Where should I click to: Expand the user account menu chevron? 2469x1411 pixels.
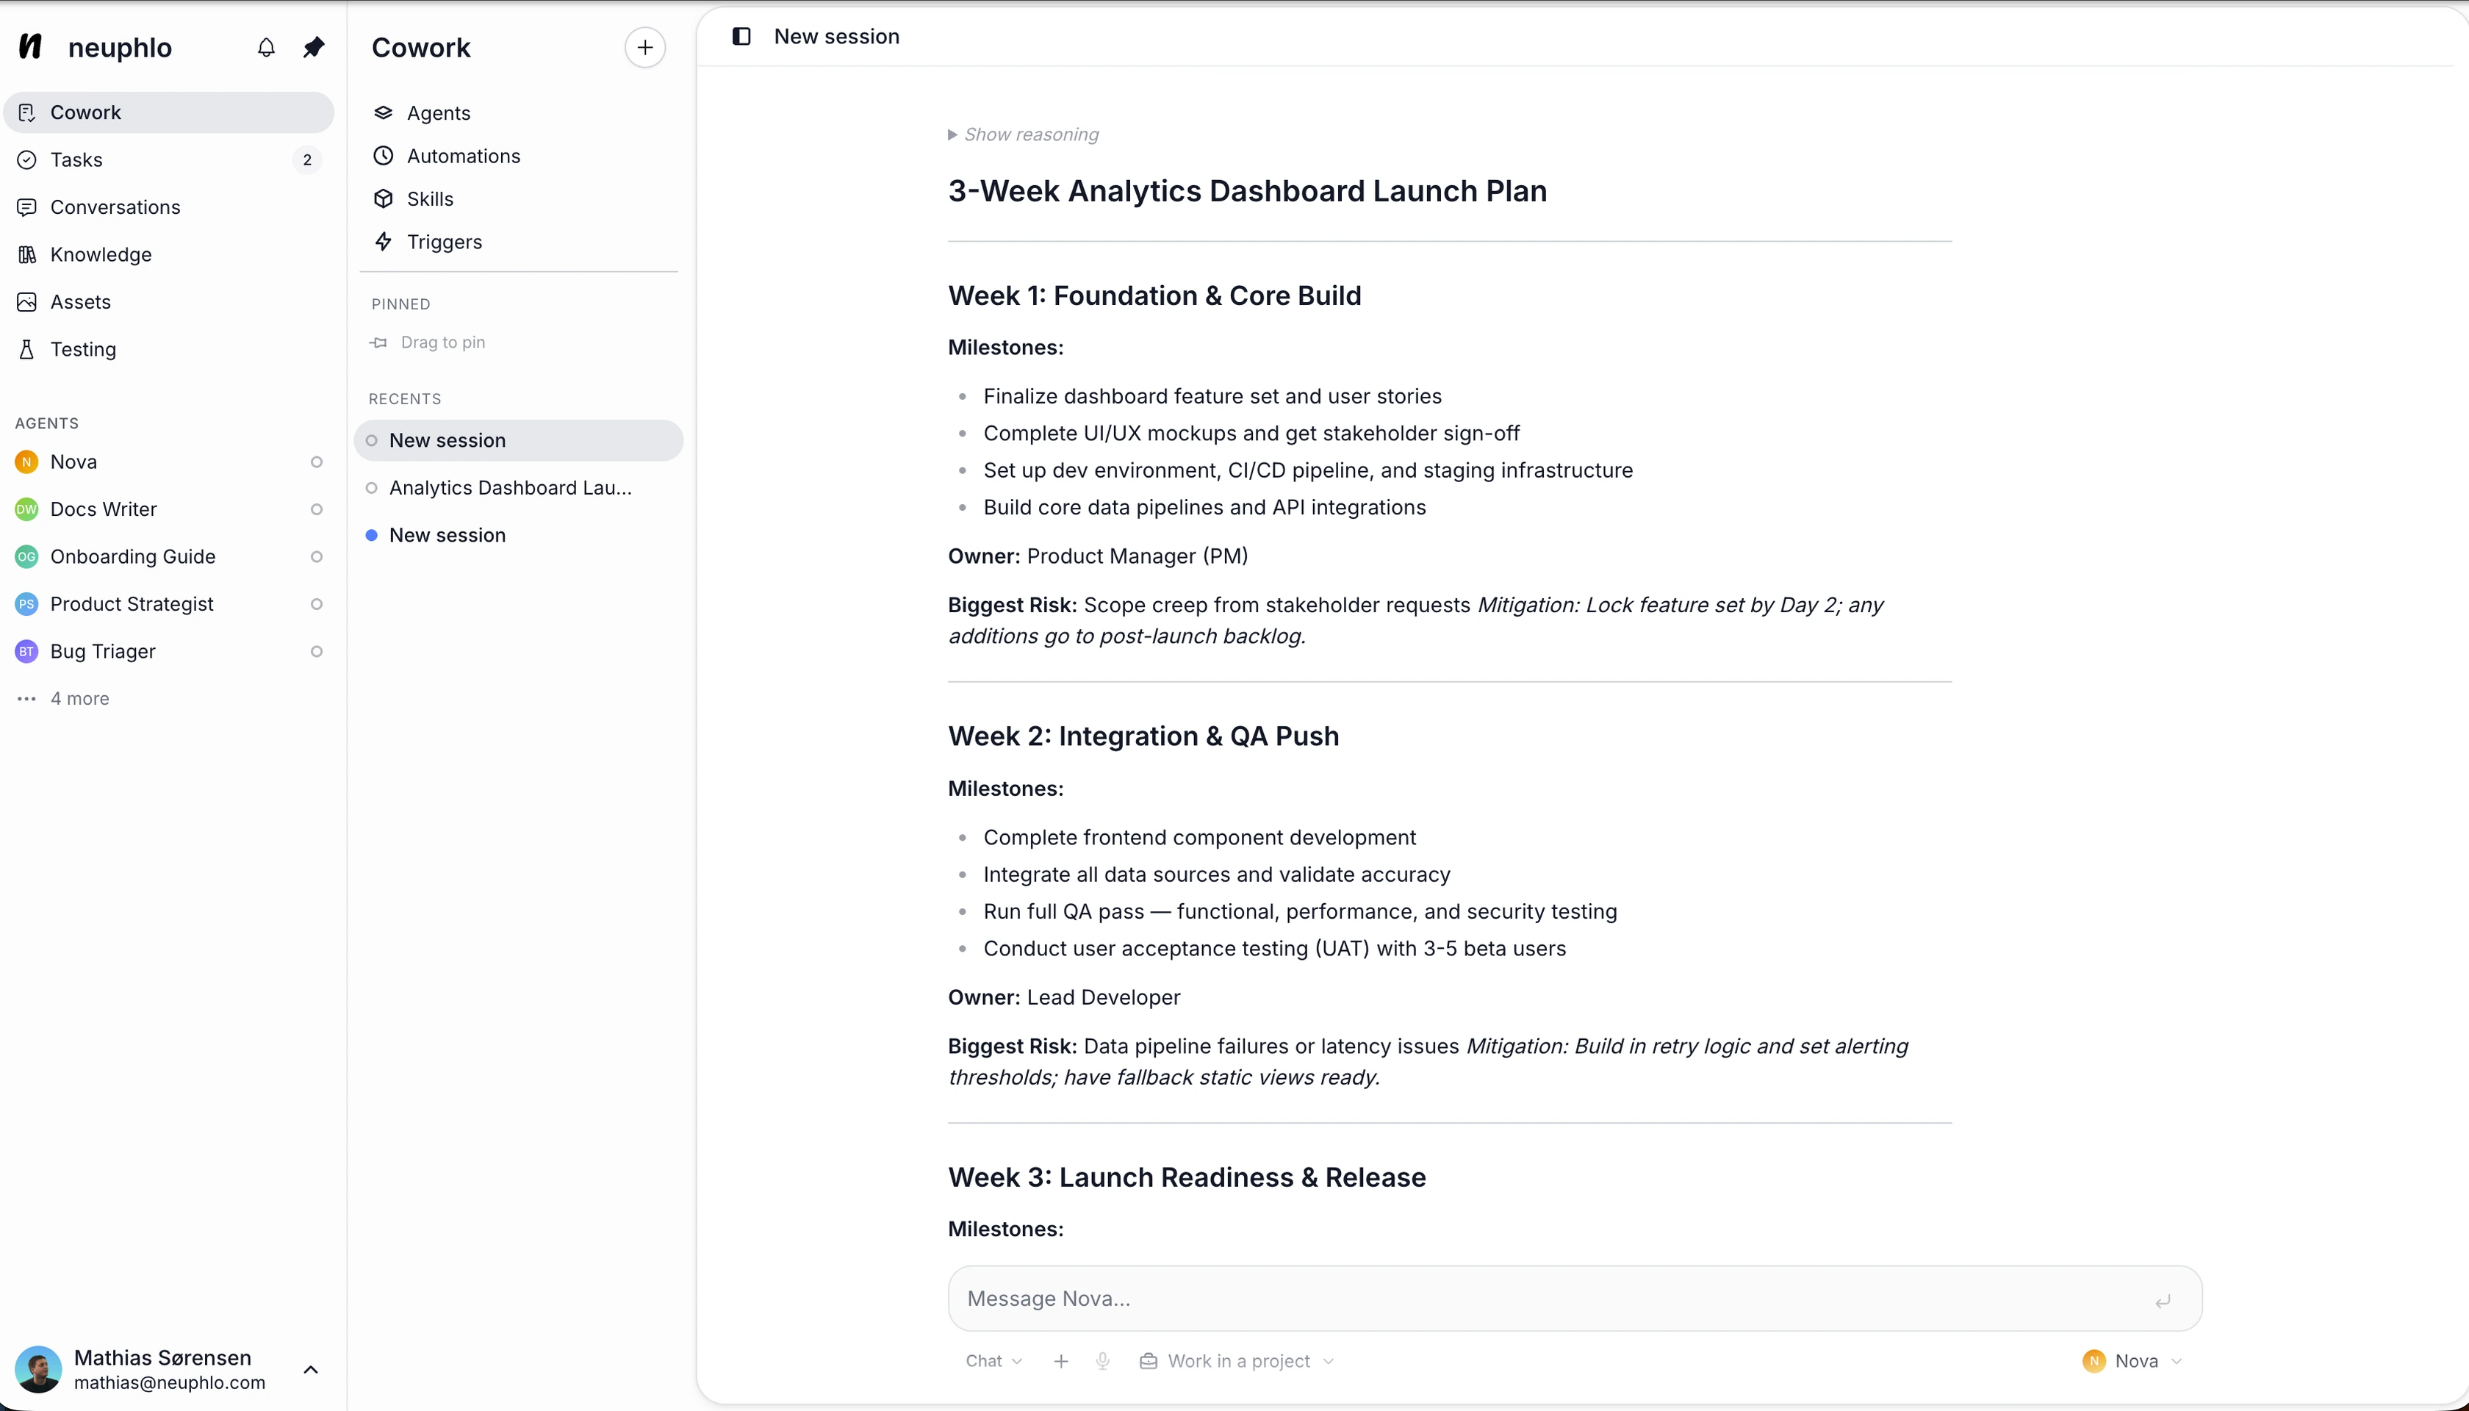click(311, 1371)
